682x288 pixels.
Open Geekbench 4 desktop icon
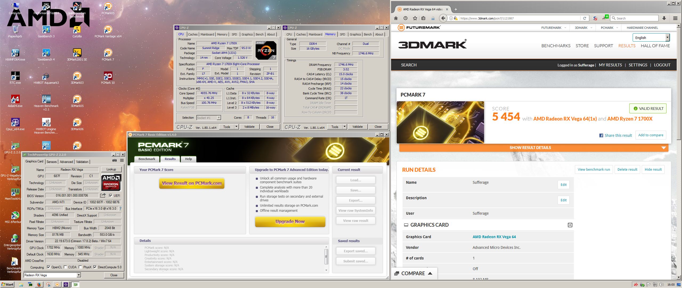(46, 54)
